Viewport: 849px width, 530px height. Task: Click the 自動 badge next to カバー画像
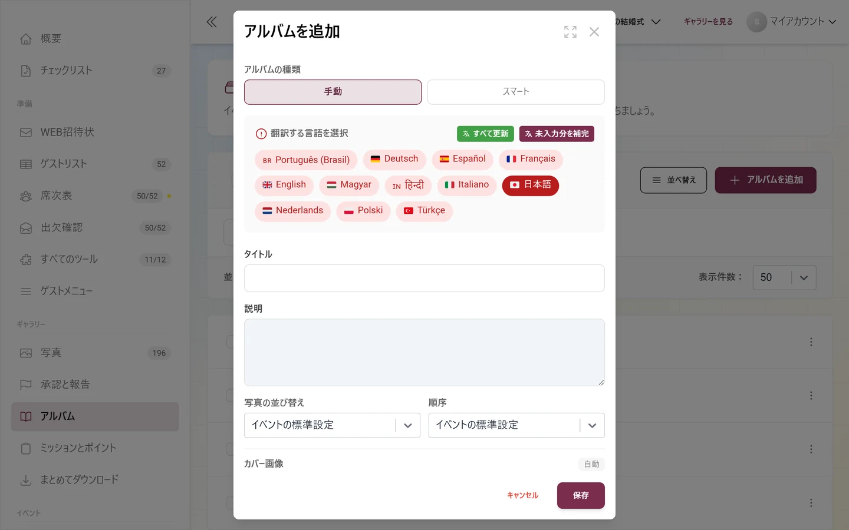point(591,465)
